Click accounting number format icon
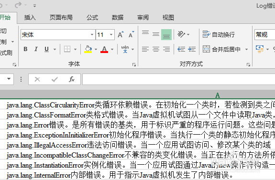 pos(260,49)
